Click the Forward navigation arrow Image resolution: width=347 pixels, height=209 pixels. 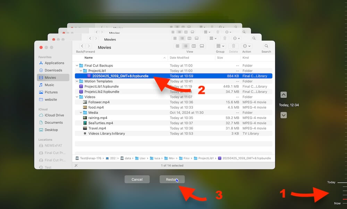click(x=89, y=46)
